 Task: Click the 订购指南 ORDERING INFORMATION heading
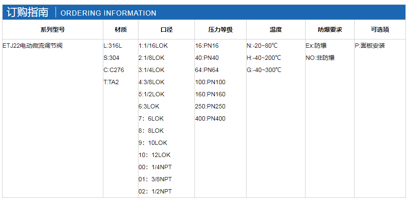point(81,13)
